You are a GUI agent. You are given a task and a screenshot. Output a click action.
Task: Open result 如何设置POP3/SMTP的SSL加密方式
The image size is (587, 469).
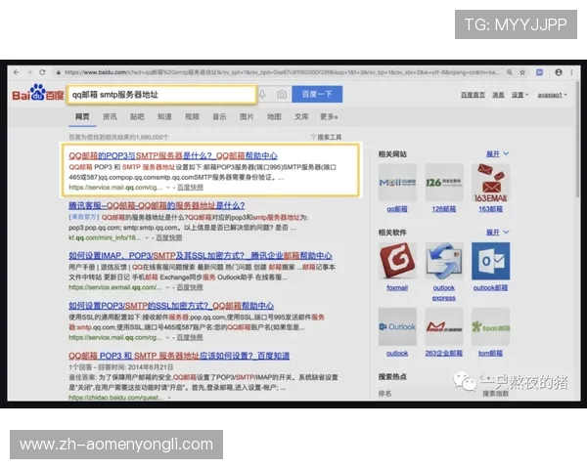tap(171, 306)
